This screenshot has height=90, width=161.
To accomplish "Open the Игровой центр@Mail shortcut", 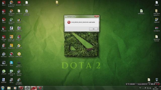I will (19, 81).
